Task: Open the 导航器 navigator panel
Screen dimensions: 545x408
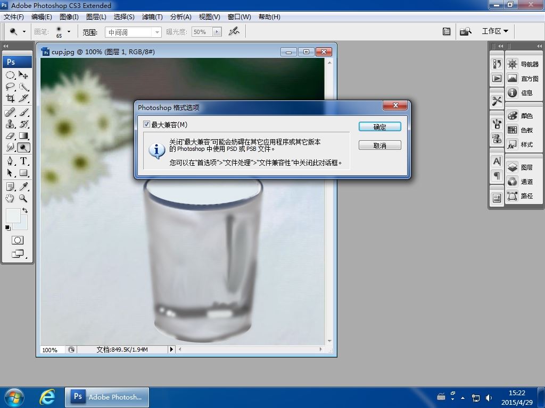Action: [x=523, y=64]
